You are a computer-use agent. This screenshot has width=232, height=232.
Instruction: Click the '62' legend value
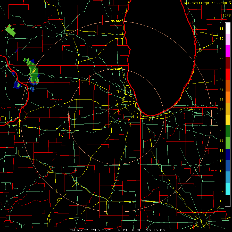[221, 39]
